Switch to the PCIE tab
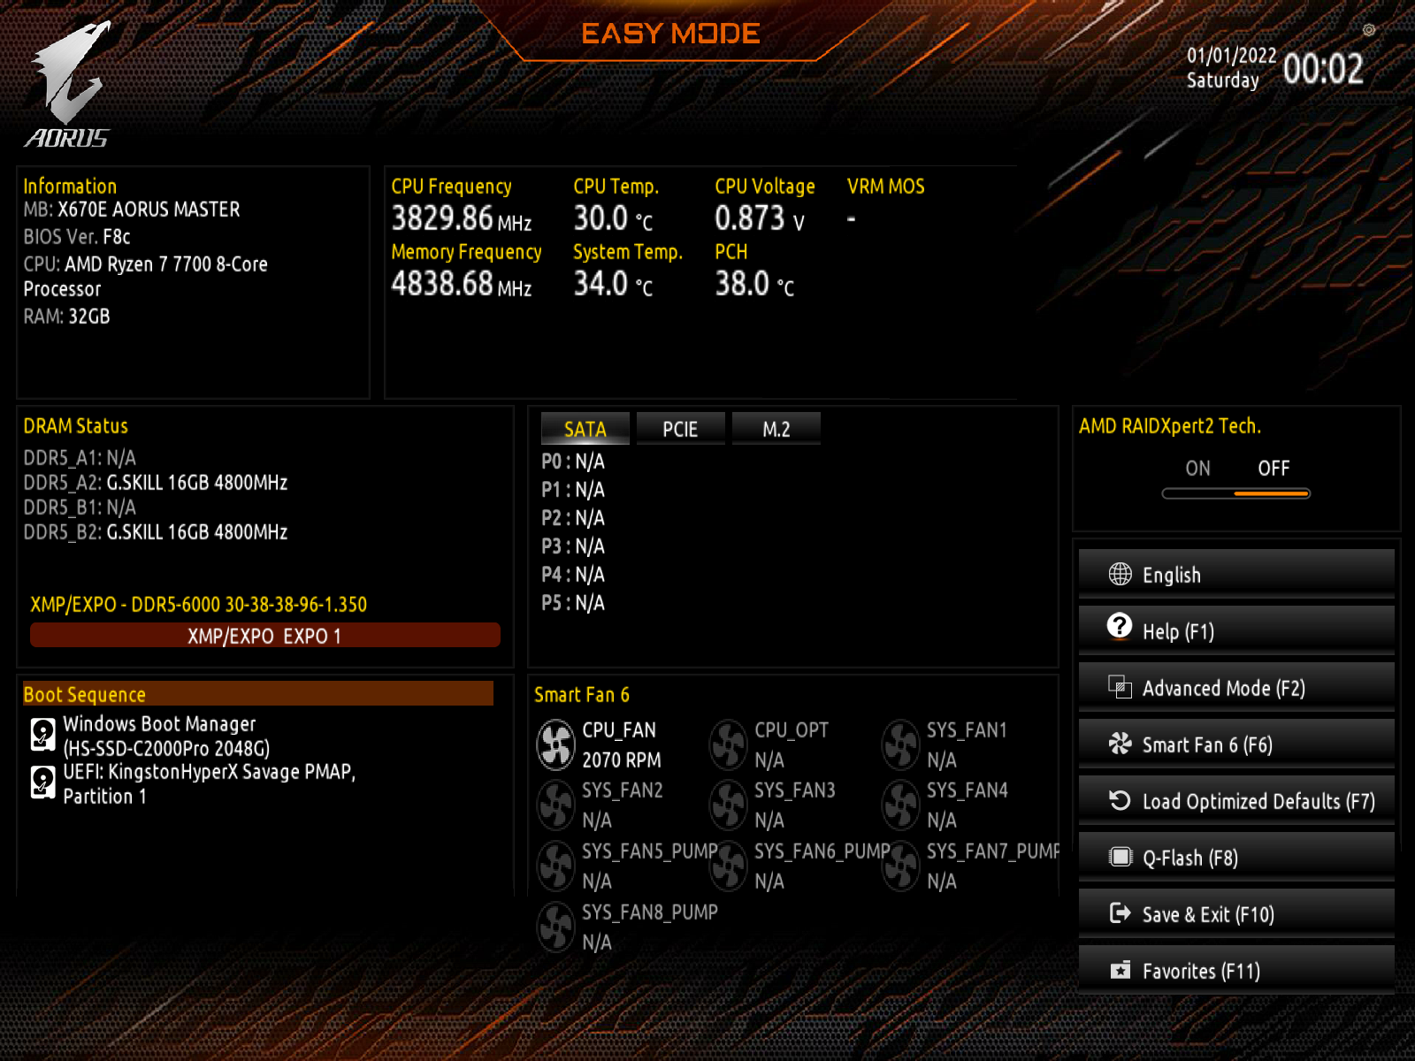 point(680,429)
